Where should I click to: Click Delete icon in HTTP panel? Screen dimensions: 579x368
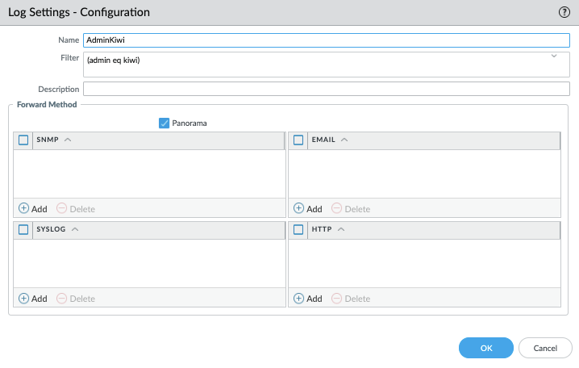336,299
